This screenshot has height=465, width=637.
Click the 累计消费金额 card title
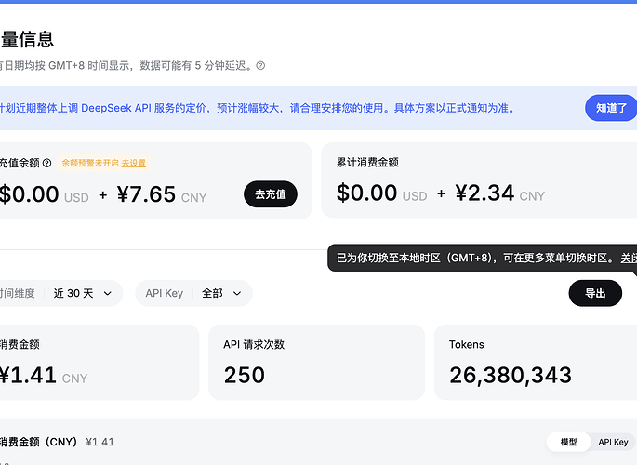tap(367, 163)
